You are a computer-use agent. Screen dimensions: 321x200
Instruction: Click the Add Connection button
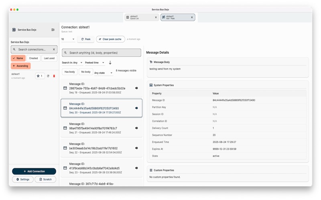[x=34, y=172]
